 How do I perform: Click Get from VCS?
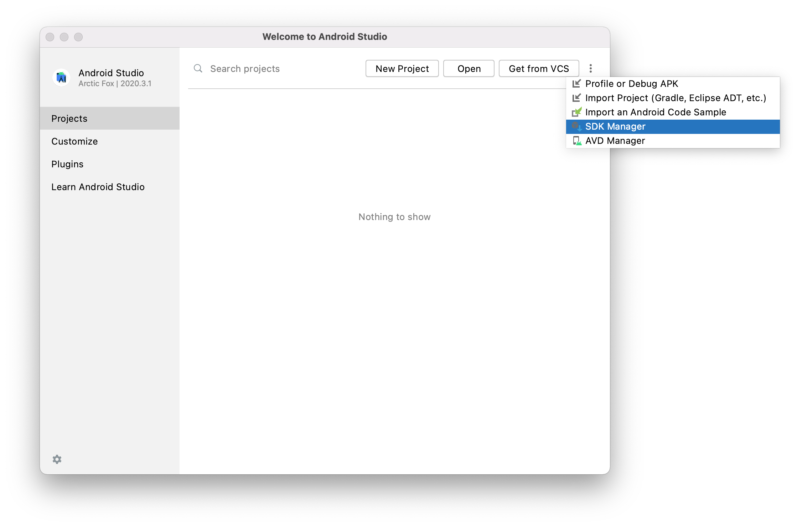(539, 68)
